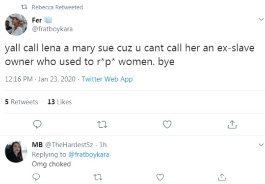Retweet Fer's main tweet
Viewport: 265px width, 184px height.
point(102,125)
